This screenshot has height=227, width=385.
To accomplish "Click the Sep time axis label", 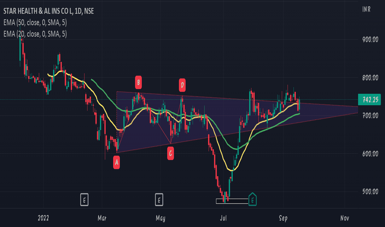I will (283, 218).
